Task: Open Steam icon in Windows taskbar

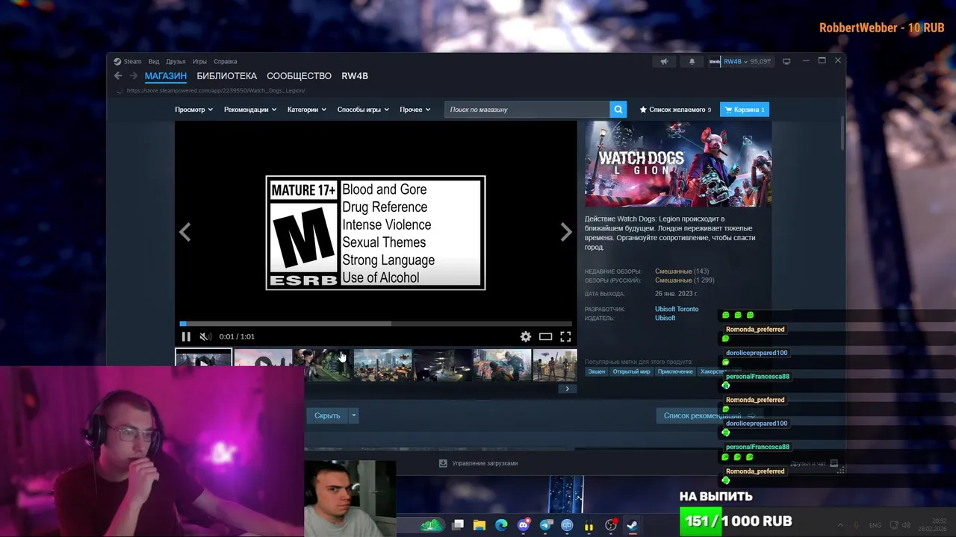Action: [x=632, y=525]
